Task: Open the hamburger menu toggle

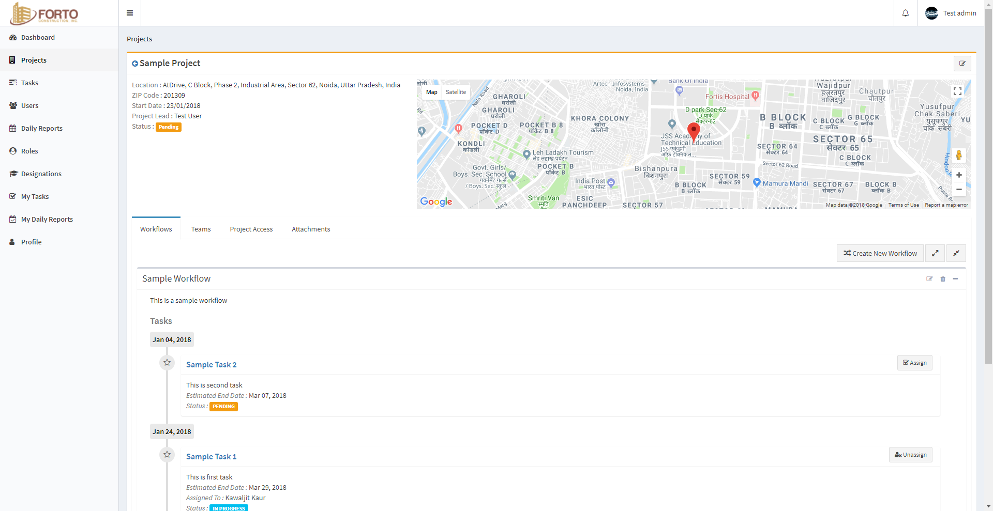Action: tap(130, 13)
